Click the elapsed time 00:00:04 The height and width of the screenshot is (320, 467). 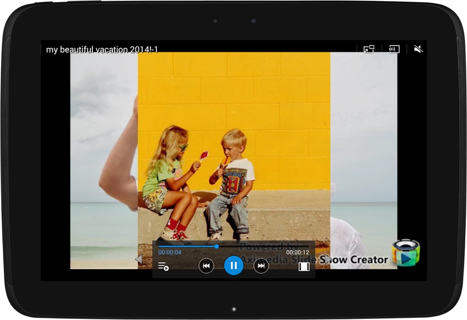point(170,252)
